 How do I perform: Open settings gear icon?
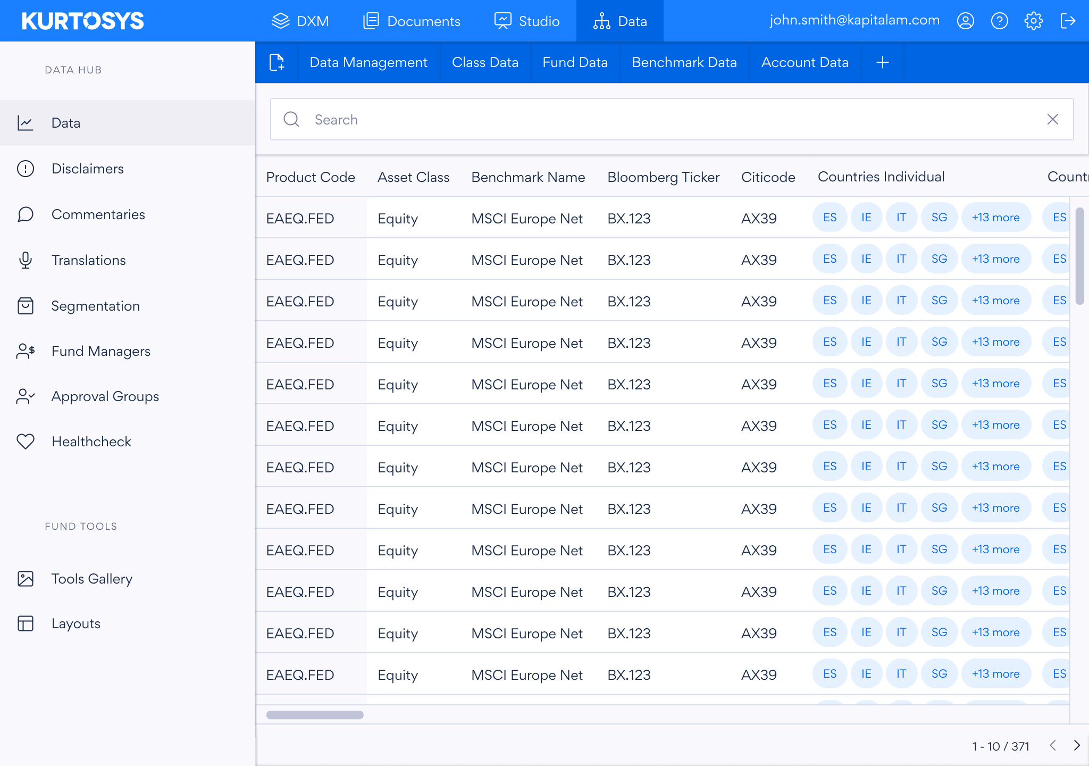point(1033,21)
